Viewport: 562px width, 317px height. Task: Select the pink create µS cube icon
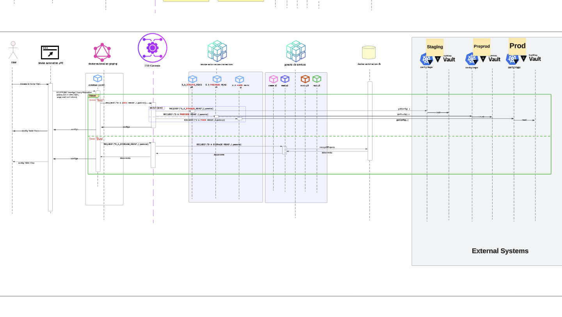[274, 79]
